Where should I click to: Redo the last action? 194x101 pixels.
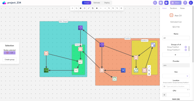coord(105,8)
